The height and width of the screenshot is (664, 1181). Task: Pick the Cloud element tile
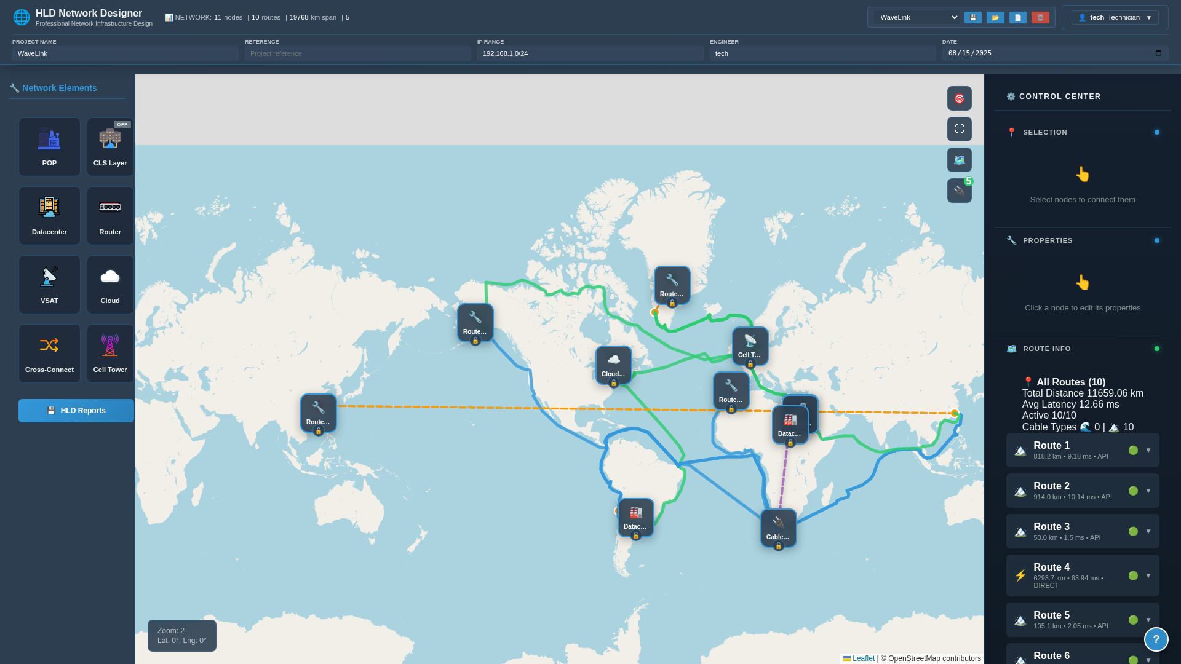click(110, 285)
